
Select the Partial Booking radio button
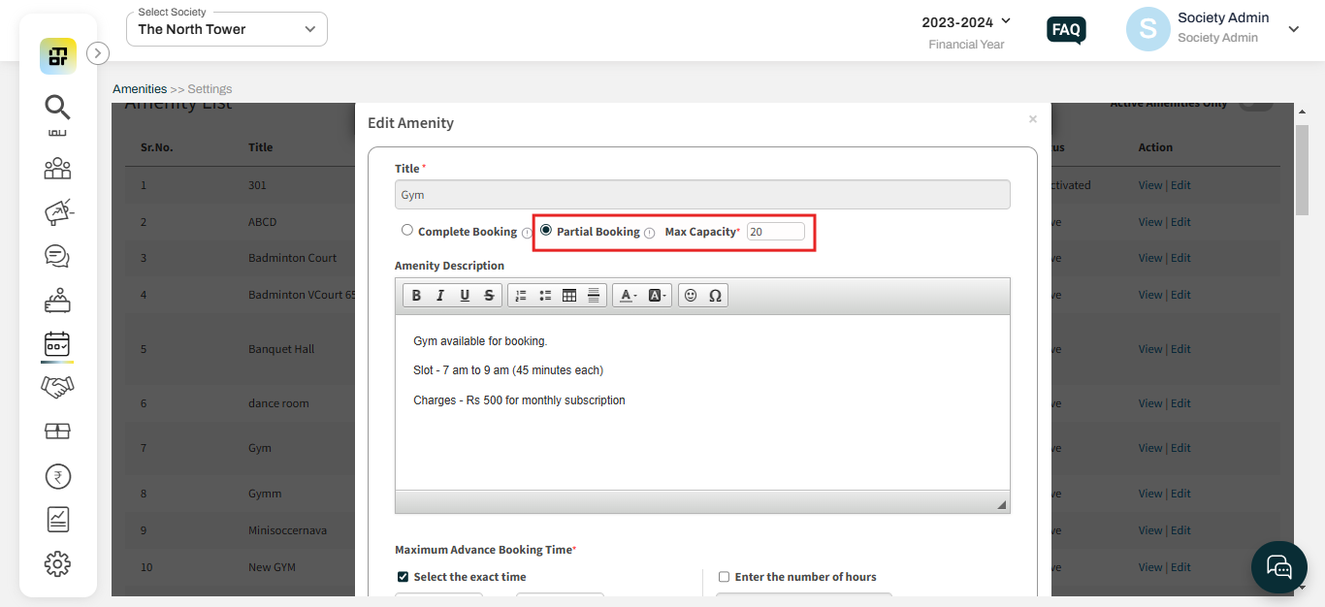[545, 230]
